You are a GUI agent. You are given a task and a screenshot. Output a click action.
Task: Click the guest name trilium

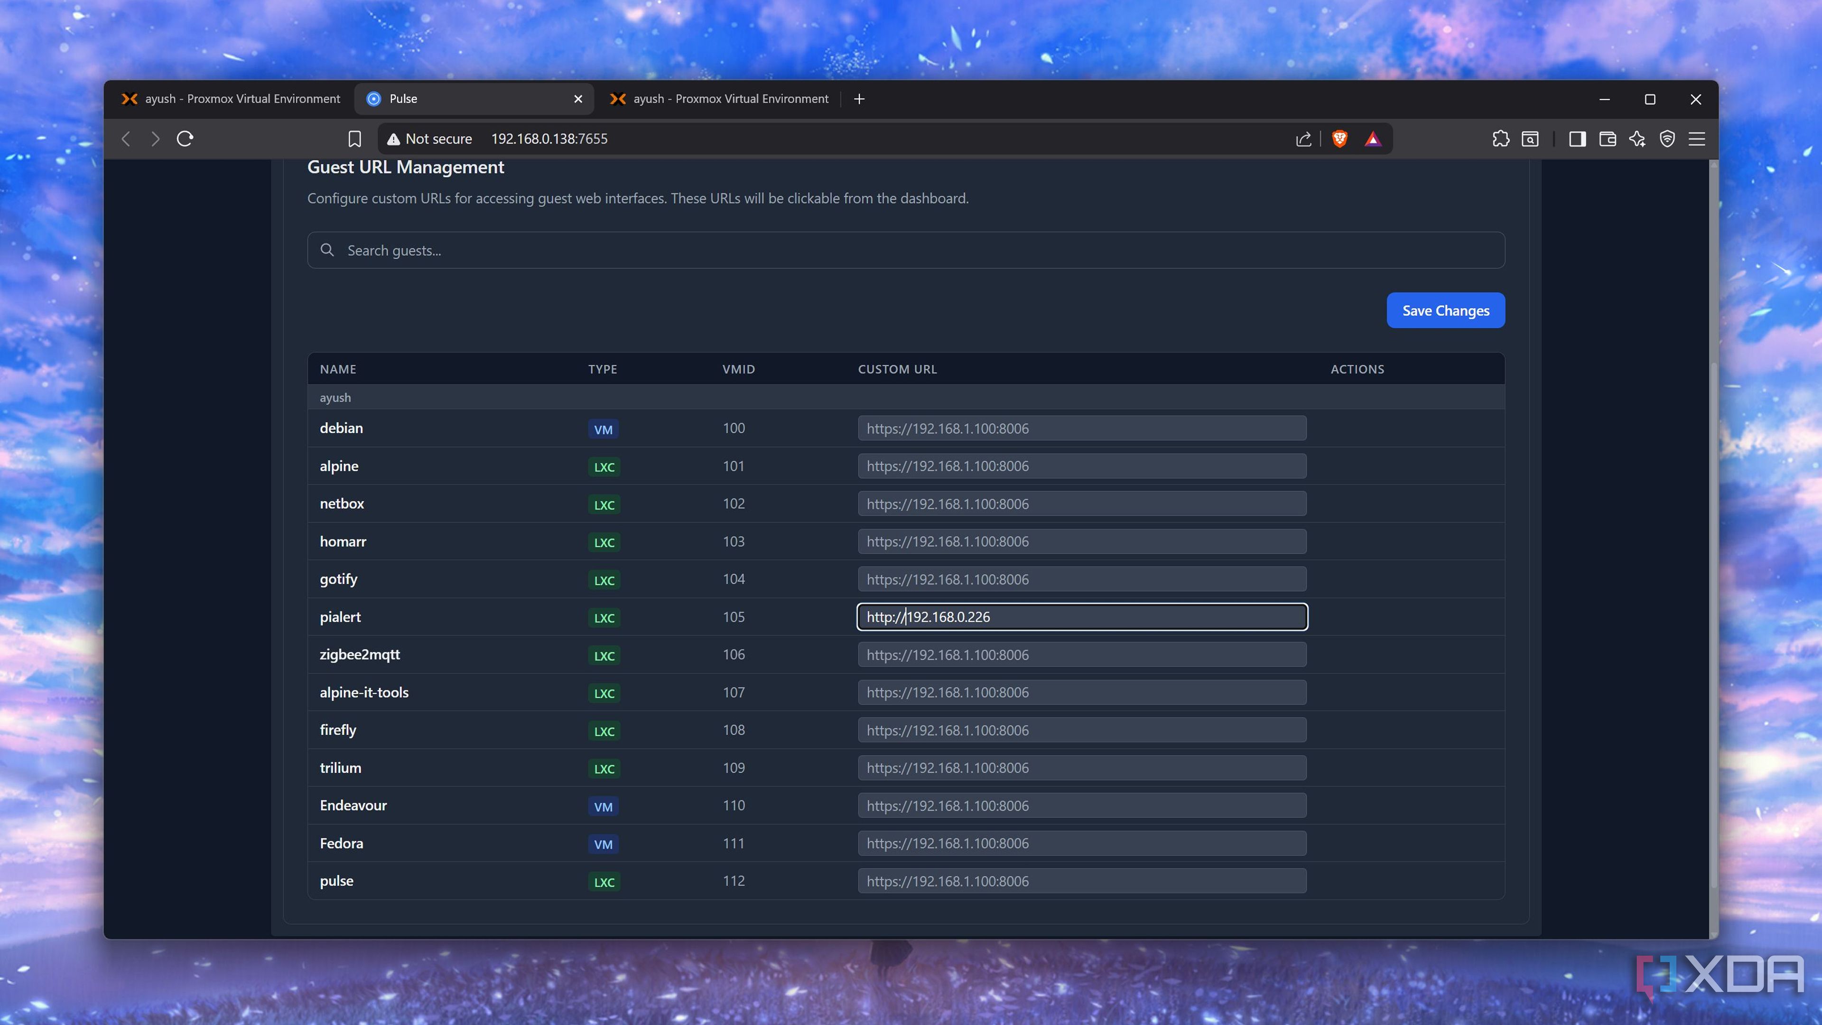[x=340, y=767]
